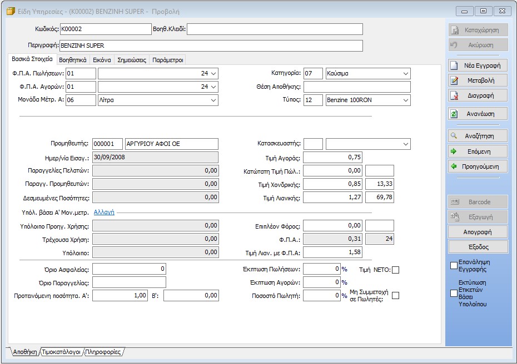Screen dimensions: 517x364
Task: Click Έκπτωση Αγορών percent field
Action: 321,282
